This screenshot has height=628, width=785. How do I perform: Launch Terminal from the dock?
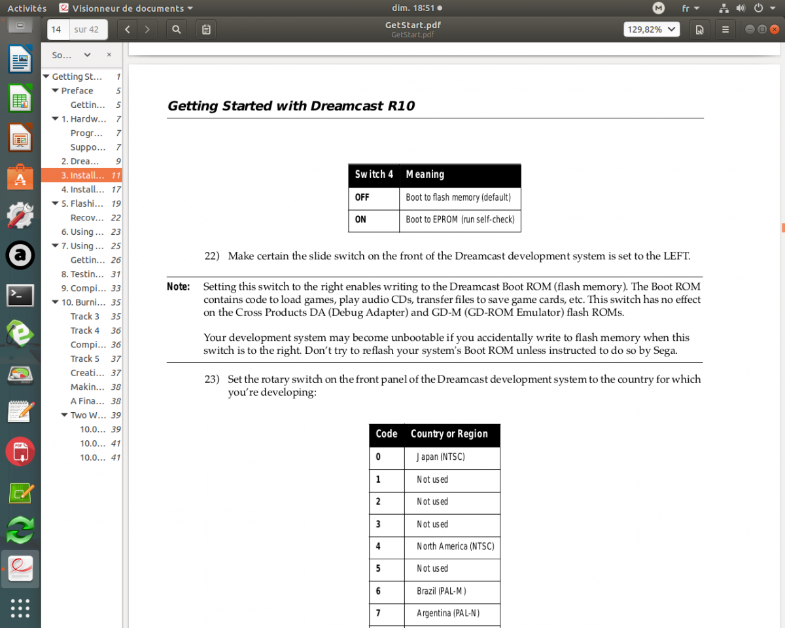(20, 295)
